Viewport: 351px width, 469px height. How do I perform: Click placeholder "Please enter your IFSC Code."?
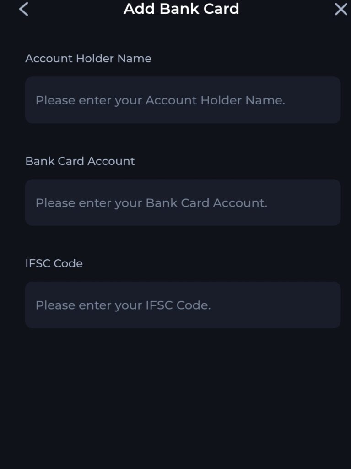click(123, 305)
